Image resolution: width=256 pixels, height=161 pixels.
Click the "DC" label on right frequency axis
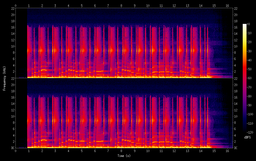click(x=236, y=148)
